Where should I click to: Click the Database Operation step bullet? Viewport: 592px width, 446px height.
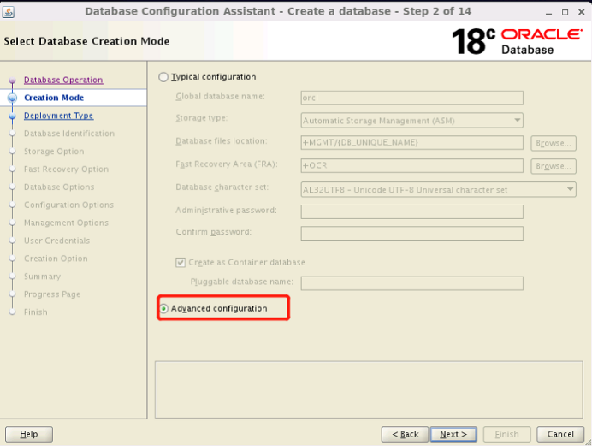pyautogui.click(x=12, y=80)
